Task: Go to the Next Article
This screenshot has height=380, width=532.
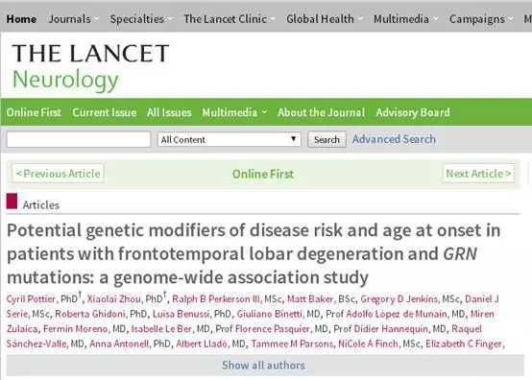Action: (x=478, y=174)
